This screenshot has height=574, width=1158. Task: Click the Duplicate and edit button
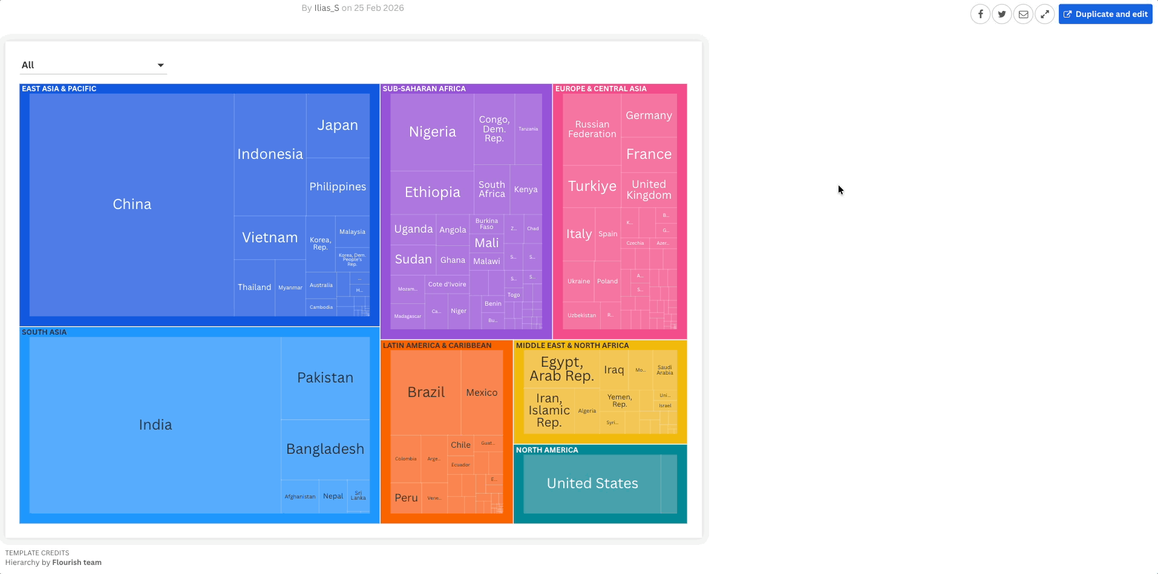click(1105, 14)
